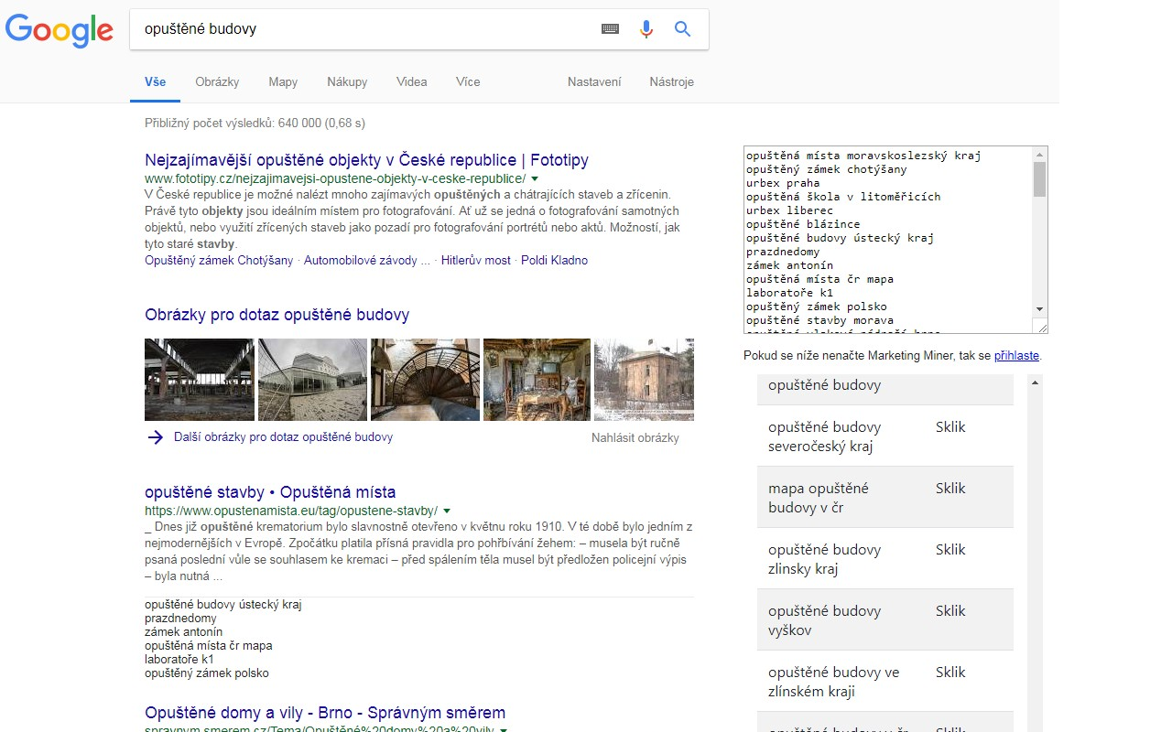
Task: Click the Nahlásit obrázky link
Action: (x=634, y=437)
